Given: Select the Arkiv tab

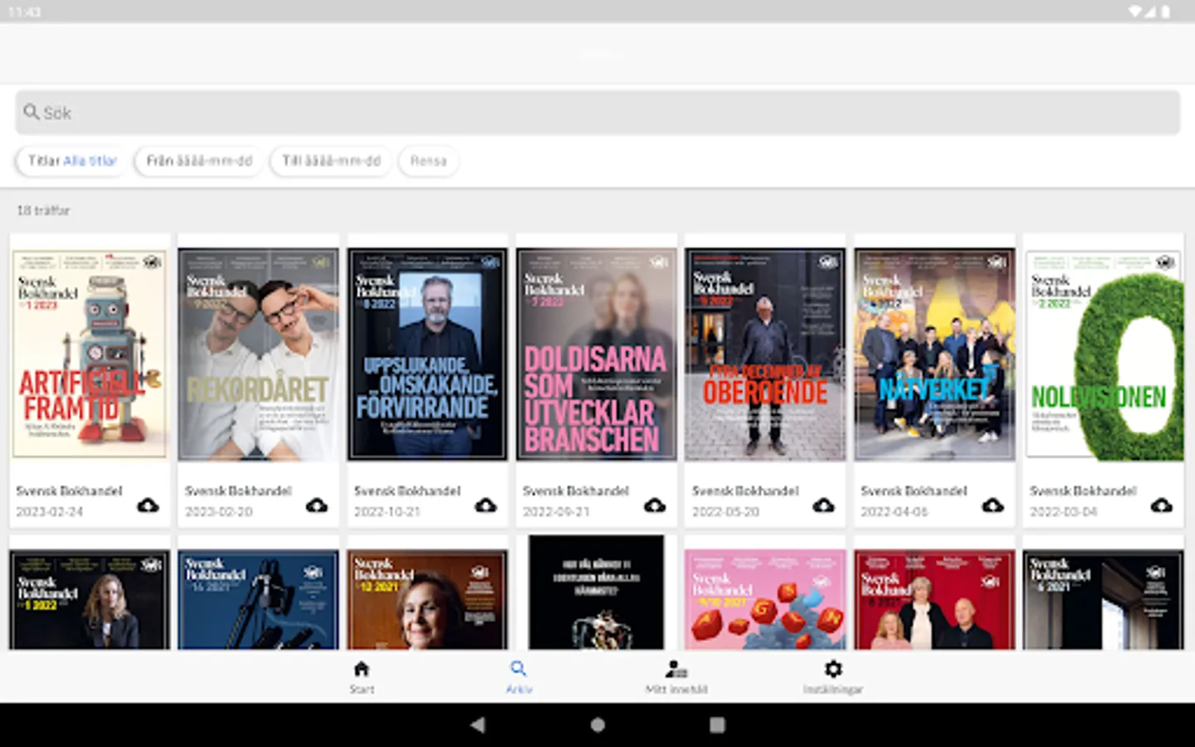Looking at the screenshot, I should [x=519, y=677].
